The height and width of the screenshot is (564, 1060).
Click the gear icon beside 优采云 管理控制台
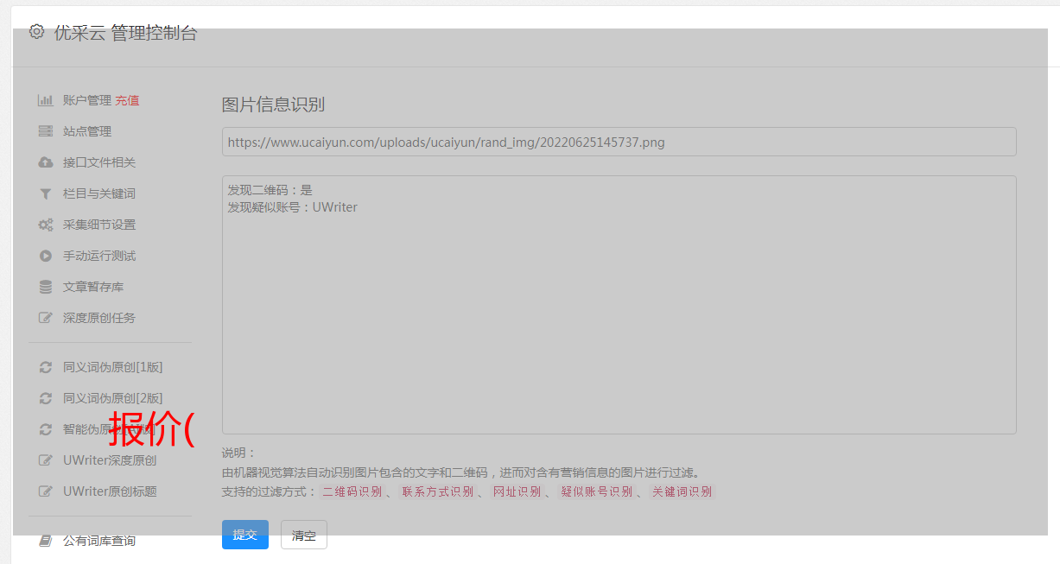point(36,32)
